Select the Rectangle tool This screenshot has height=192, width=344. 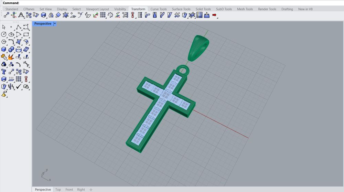click(26, 34)
